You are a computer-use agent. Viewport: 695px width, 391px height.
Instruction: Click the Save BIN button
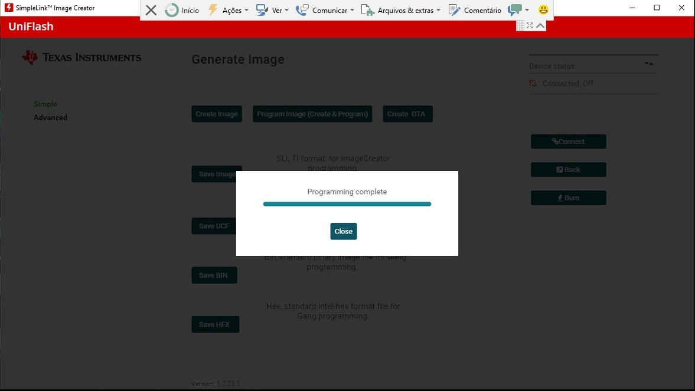pos(214,275)
